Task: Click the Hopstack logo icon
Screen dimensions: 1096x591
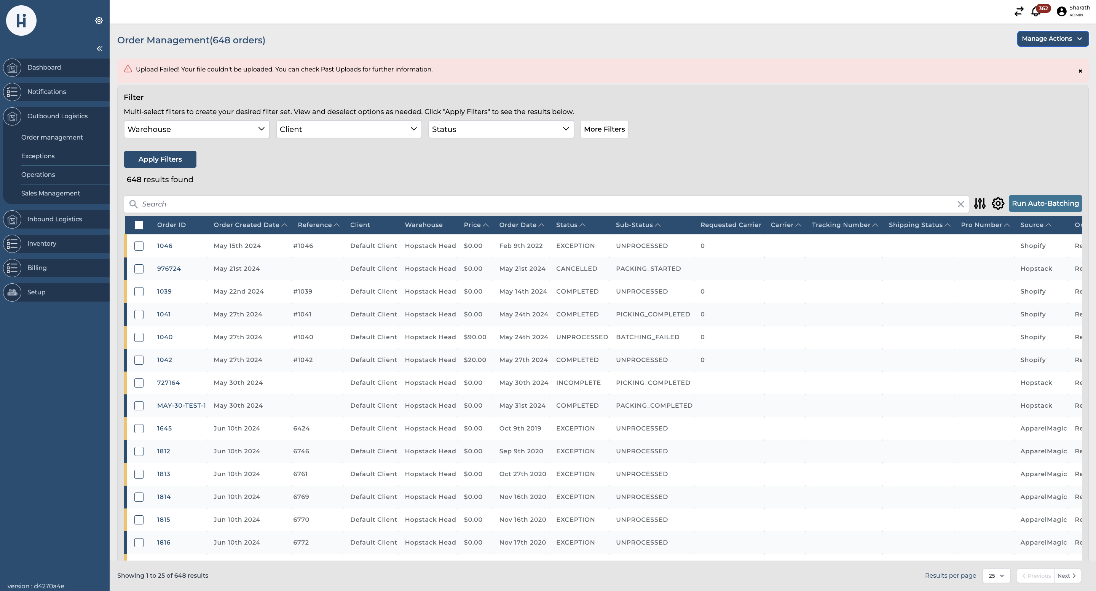Action: [x=21, y=21]
